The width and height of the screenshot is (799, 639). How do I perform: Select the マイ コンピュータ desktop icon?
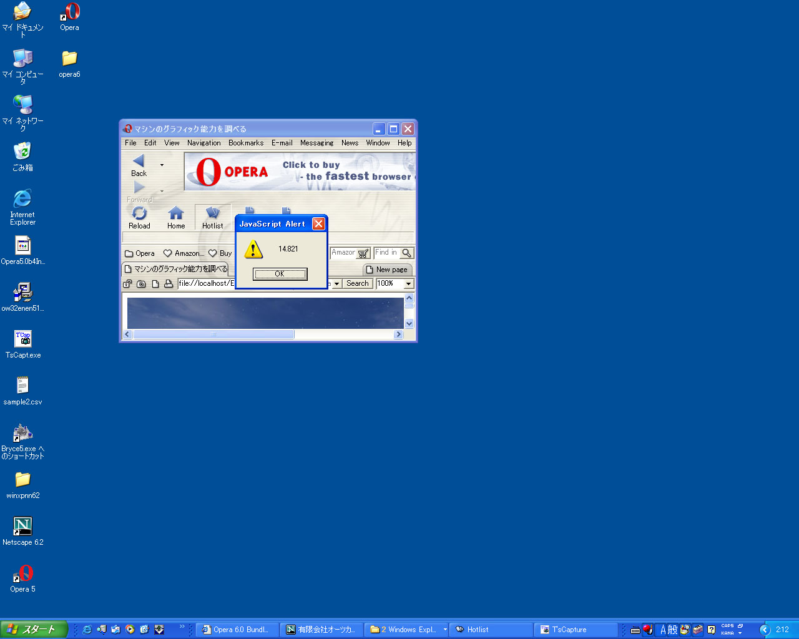coord(22,67)
